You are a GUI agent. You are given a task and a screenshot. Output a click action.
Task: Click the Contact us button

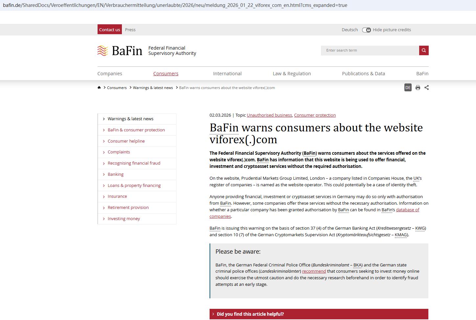click(109, 30)
